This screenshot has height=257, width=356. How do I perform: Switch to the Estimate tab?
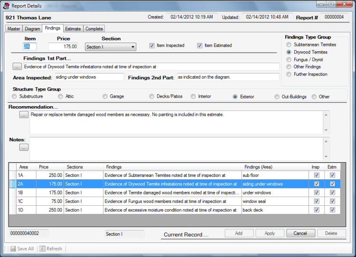tap(73, 29)
